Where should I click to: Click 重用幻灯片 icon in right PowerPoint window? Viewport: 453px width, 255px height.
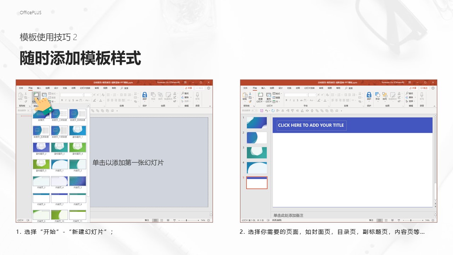[x=269, y=95]
